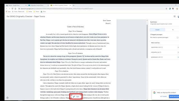Open the help question mark icon
The width and height of the screenshot is (179, 101).
pos(8,98)
